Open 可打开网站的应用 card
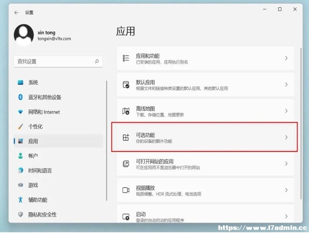 coord(205,164)
